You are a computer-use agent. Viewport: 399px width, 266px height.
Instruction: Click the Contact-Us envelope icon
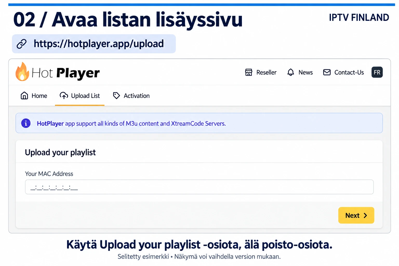click(327, 72)
